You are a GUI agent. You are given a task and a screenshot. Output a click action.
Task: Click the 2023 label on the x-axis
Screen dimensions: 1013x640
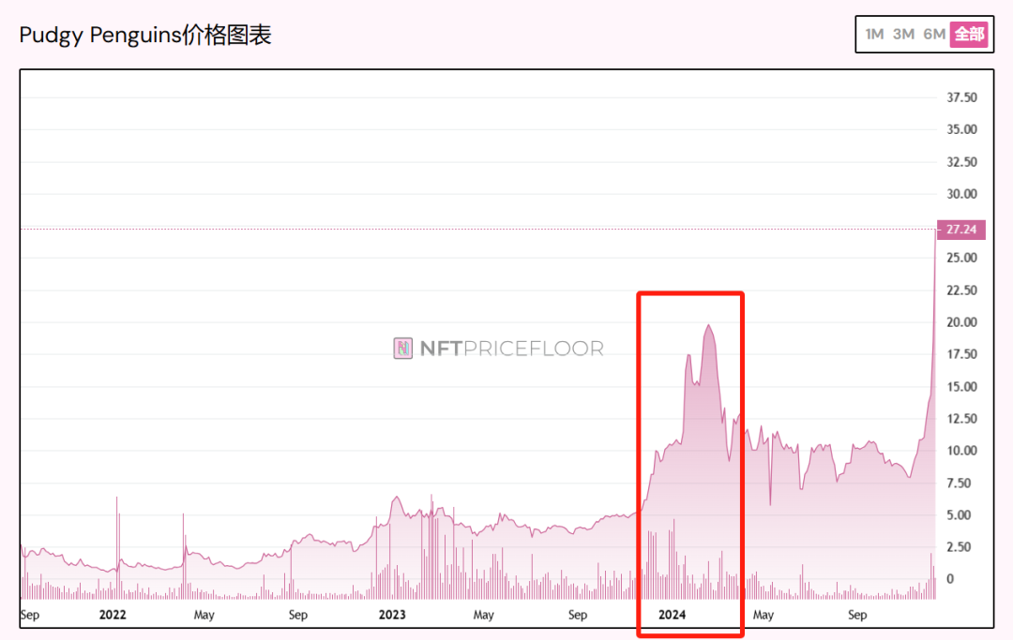click(391, 615)
